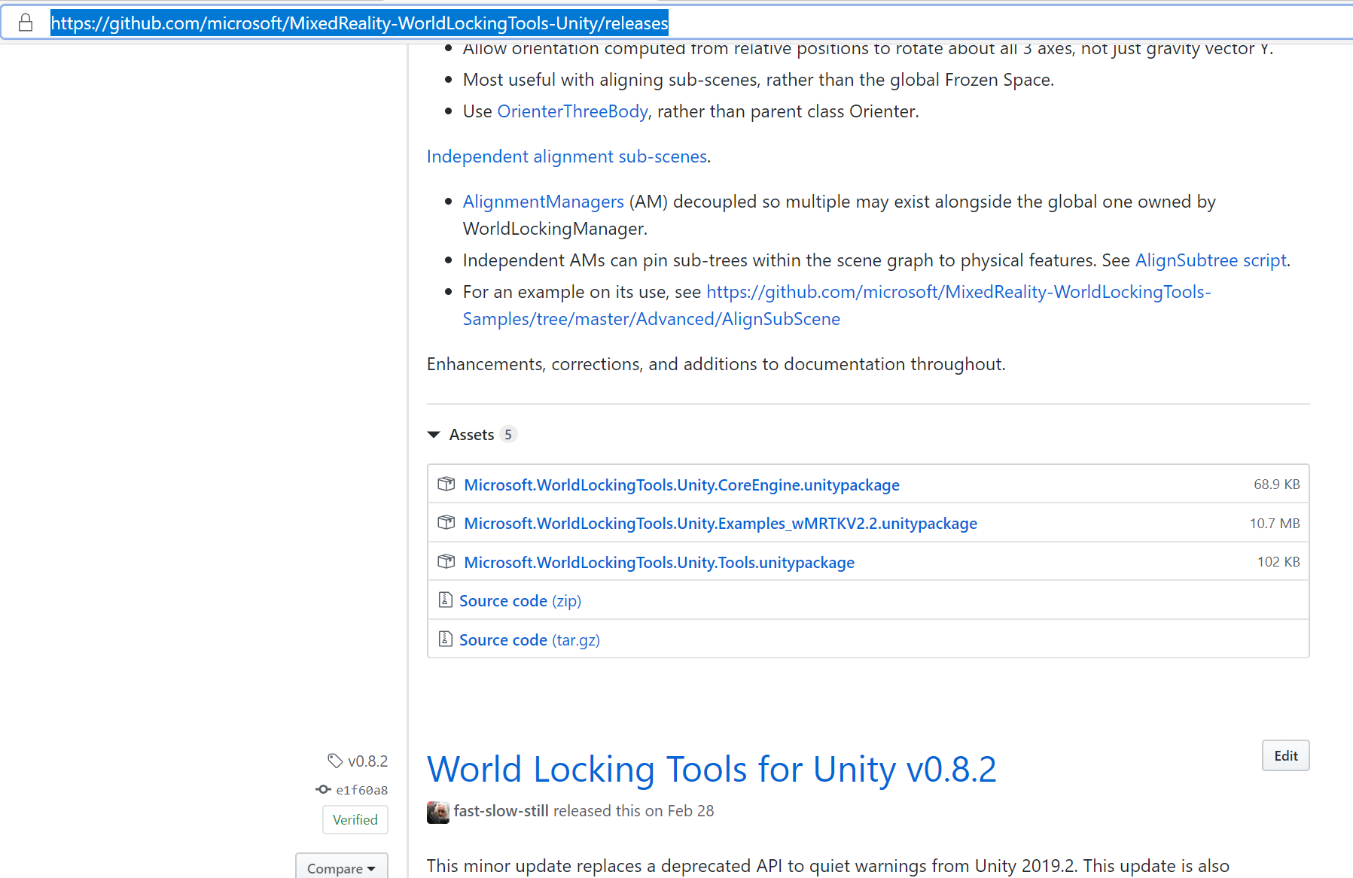Download CoreEngine.unitypackage file
The width and height of the screenshot is (1353, 878).
pos(681,485)
